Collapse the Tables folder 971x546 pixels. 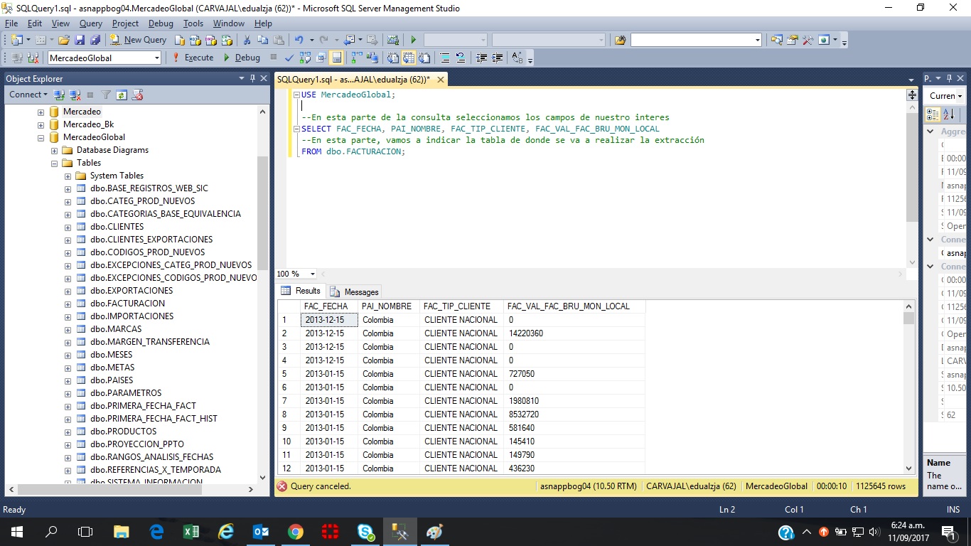[x=53, y=162]
